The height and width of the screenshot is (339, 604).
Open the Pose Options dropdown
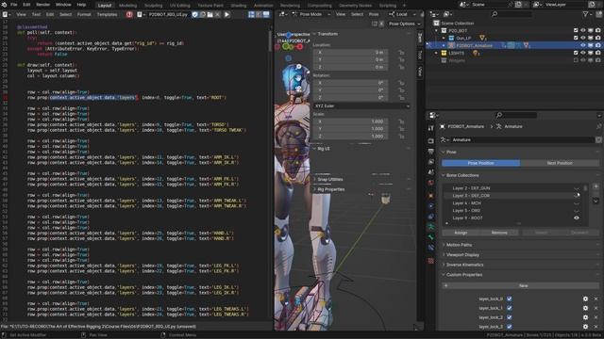pyautogui.click(x=404, y=24)
